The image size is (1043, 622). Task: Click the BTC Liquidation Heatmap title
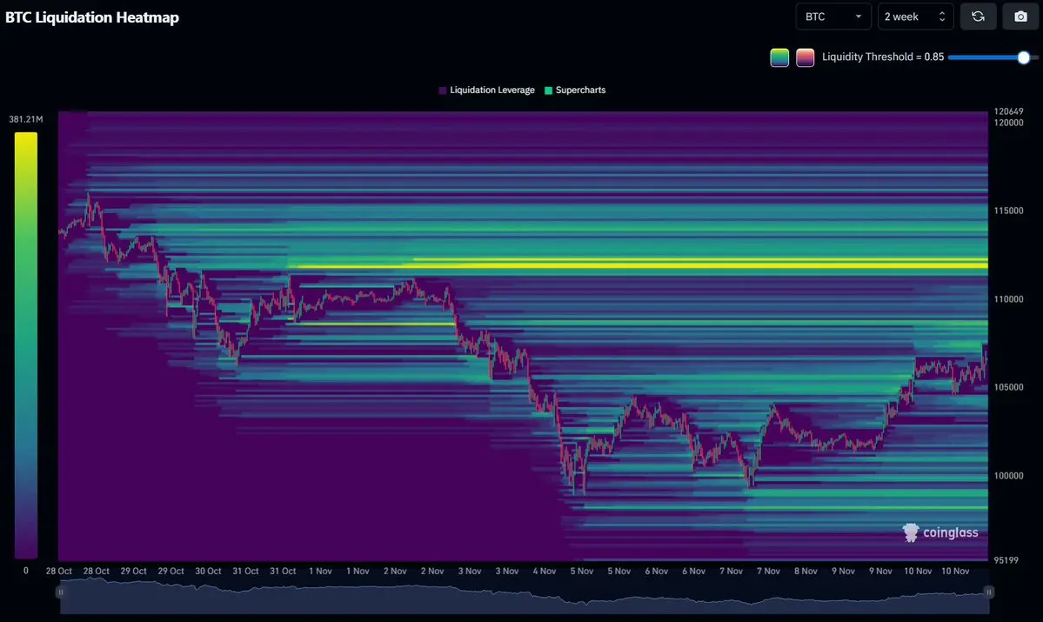click(x=92, y=17)
